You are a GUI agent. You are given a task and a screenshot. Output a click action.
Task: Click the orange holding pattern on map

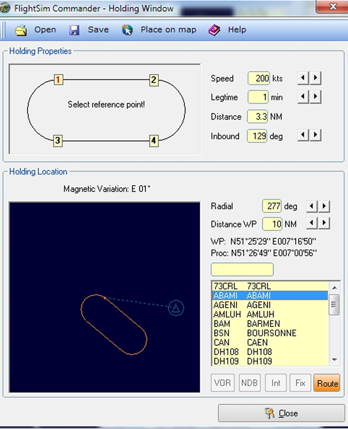click(x=114, y=325)
